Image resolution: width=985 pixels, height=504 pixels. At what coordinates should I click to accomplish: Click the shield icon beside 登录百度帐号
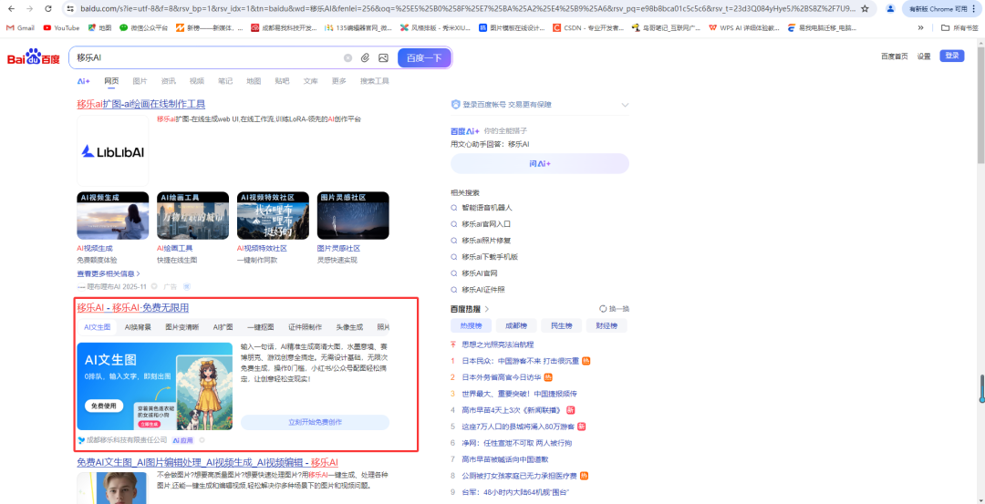click(x=455, y=105)
